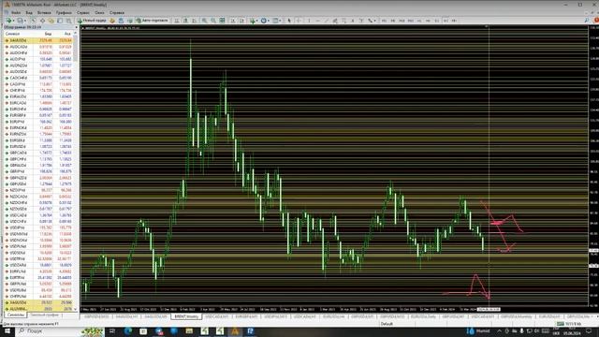Select USDJPYd row in Market Watch
Screen dimensions: 599x337
[38, 227]
